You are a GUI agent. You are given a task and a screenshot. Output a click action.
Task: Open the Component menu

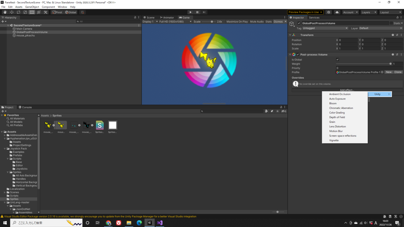click(x=48, y=7)
